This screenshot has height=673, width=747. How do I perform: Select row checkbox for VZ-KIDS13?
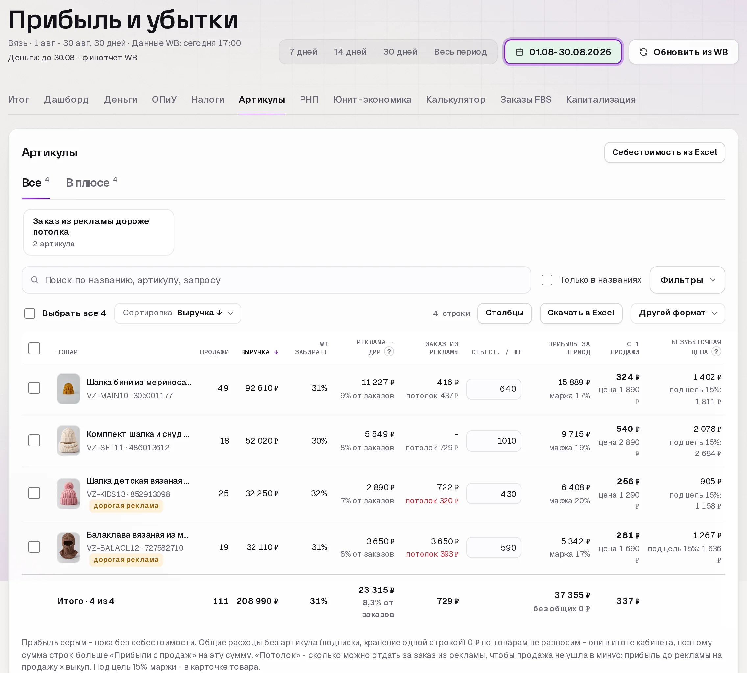(34, 493)
